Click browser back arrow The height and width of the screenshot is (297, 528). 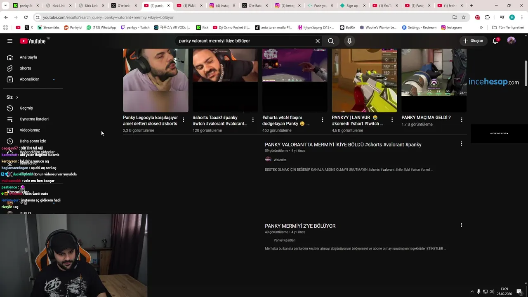coord(6,17)
